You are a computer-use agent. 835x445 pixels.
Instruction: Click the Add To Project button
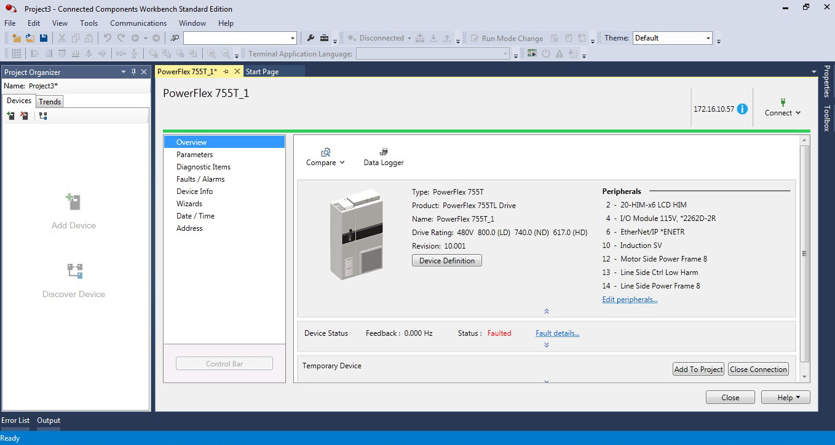pyautogui.click(x=698, y=370)
